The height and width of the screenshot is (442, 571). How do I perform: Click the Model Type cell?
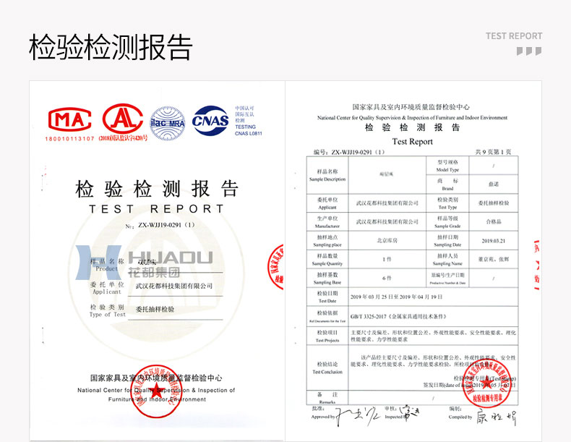(447, 166)
